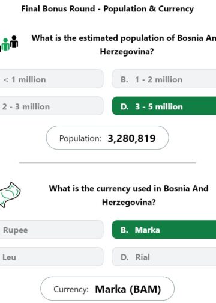This screenshot has width=216, height=303.
Task: Select the '< 1 million' answer
Action: point(52,79)
